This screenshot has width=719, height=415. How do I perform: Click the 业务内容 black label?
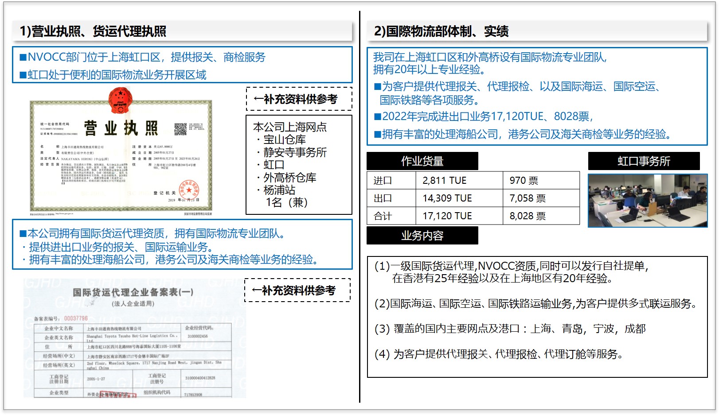(422, 236)
